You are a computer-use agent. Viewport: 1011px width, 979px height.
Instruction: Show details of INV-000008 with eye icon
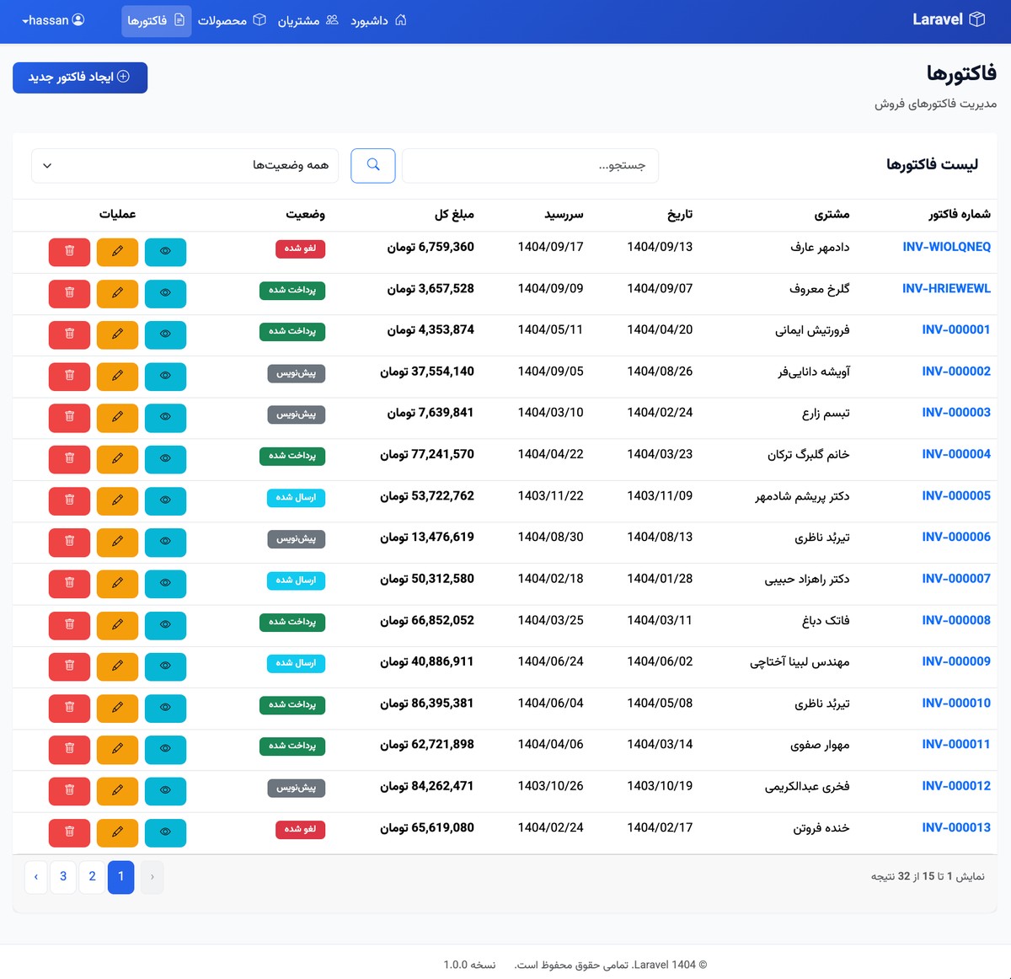[165, 625]
